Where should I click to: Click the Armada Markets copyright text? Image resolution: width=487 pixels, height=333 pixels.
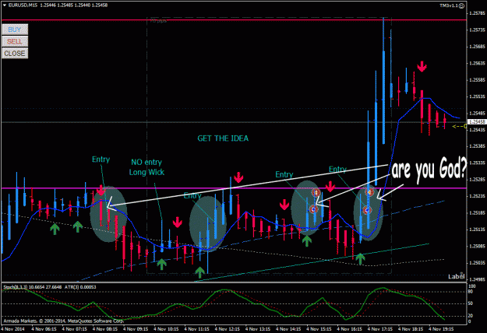[63, 321]
